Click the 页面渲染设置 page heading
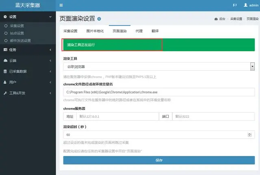 (77, 19)
